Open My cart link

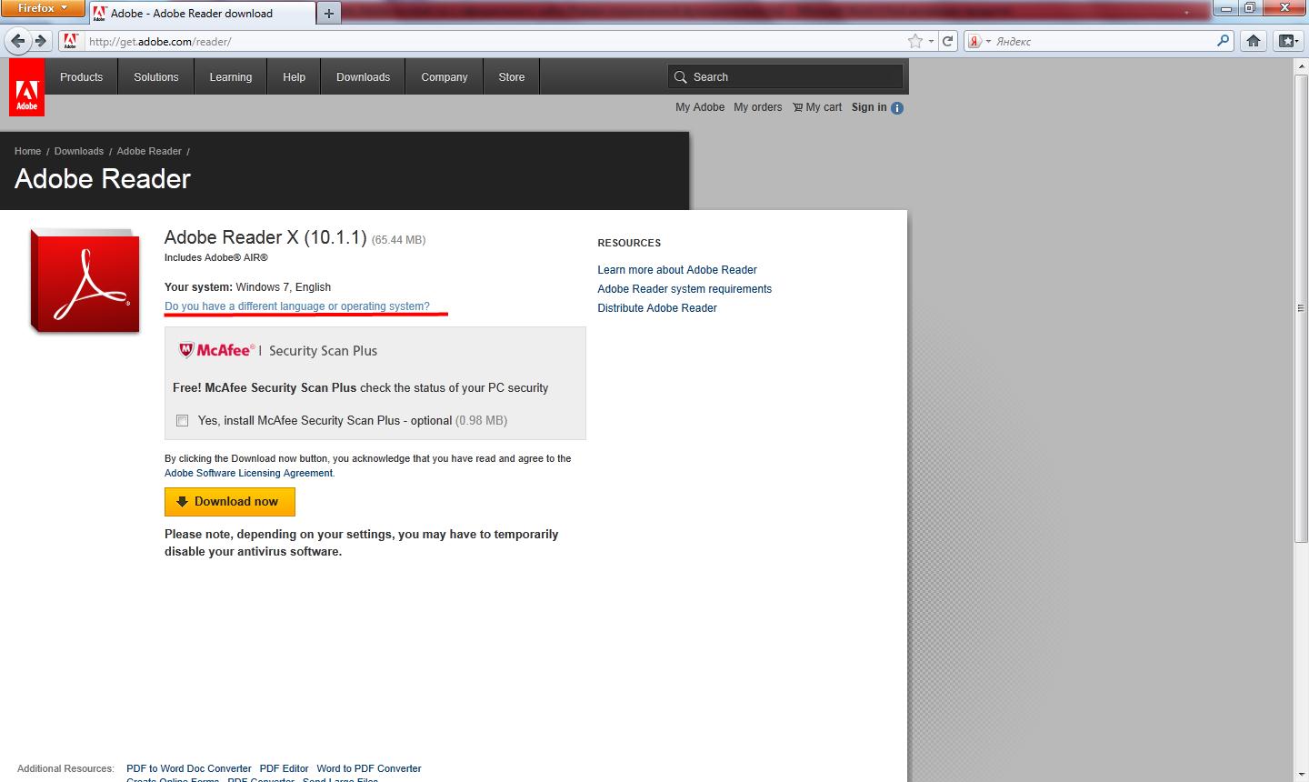coord(817,107)
